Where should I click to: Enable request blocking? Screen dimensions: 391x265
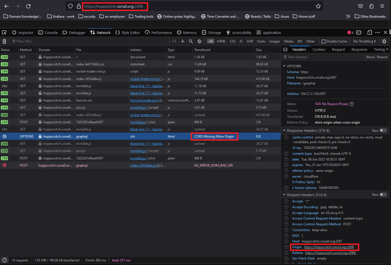coord(199,41)
